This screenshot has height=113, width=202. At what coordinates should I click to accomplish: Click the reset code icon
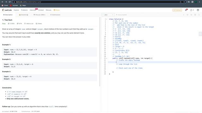[191, 15]
